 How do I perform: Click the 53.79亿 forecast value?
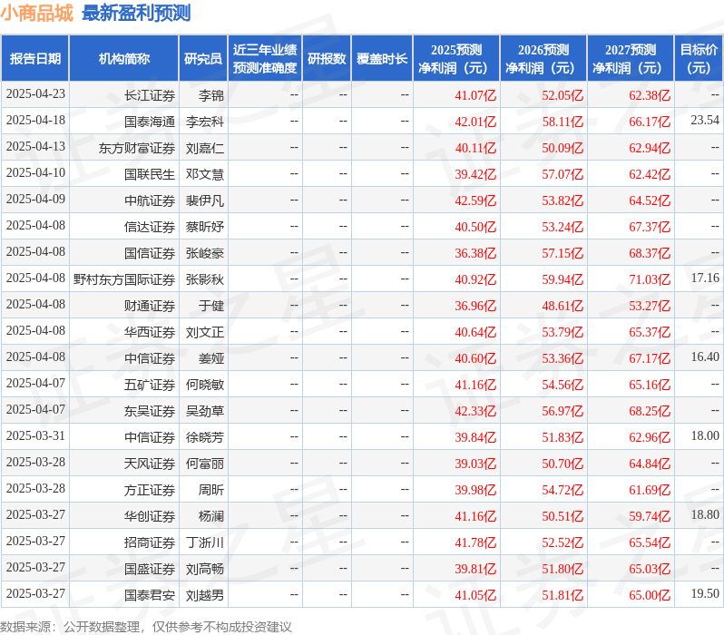pos(563,333)
